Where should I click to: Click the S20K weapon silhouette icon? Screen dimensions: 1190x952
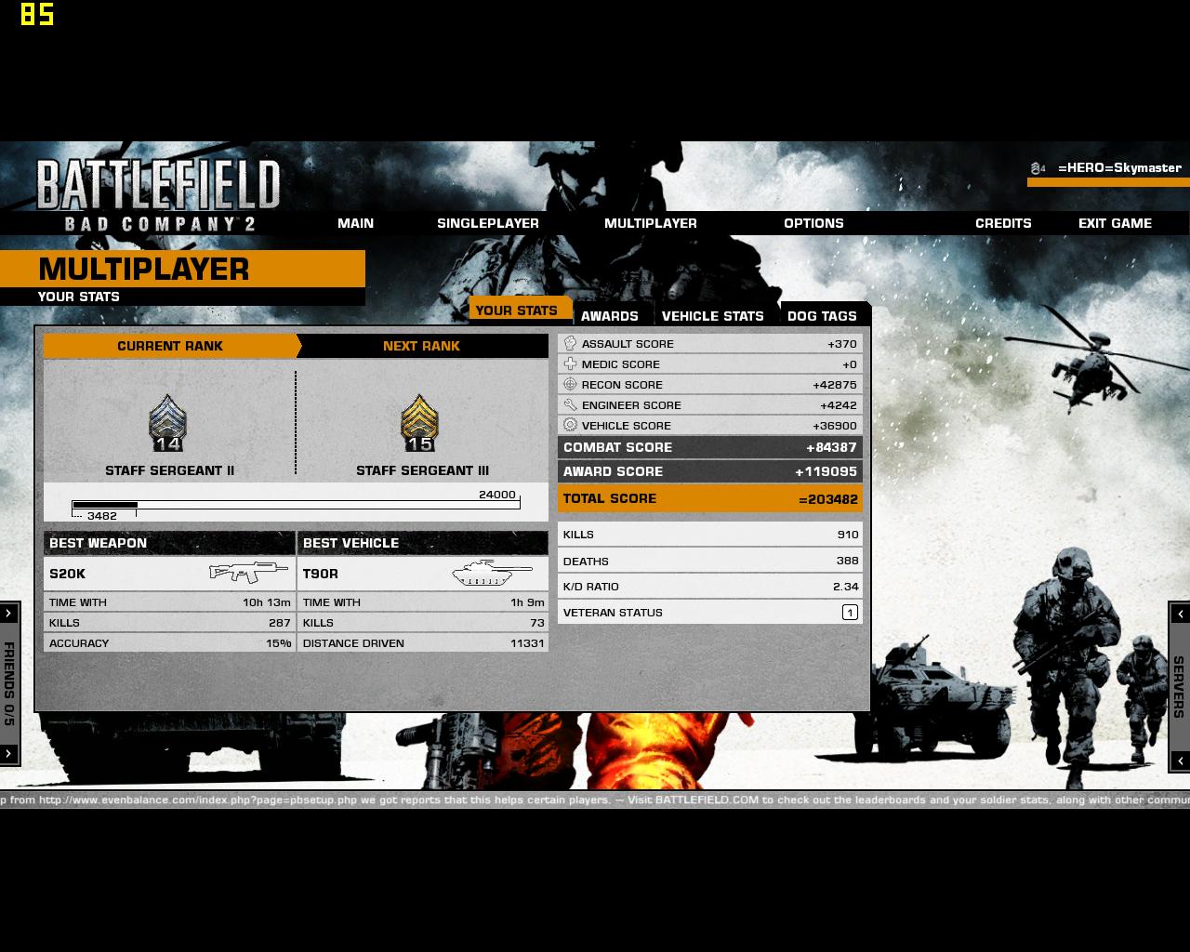pos(248,573)
